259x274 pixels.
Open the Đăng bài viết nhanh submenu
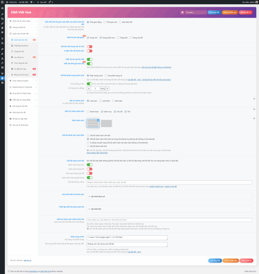[x=23, y=75]
